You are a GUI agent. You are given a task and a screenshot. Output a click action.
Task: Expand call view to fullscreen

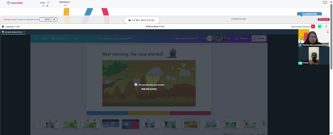pyautogui.click(x=326, y=27)
